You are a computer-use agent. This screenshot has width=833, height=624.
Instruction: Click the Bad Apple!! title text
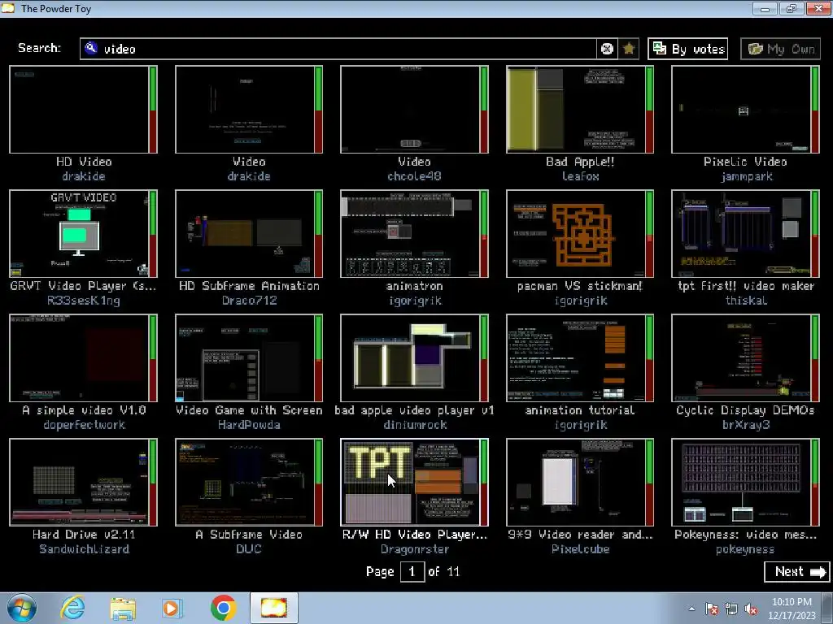pyautogui.click(x=580, y=162)
